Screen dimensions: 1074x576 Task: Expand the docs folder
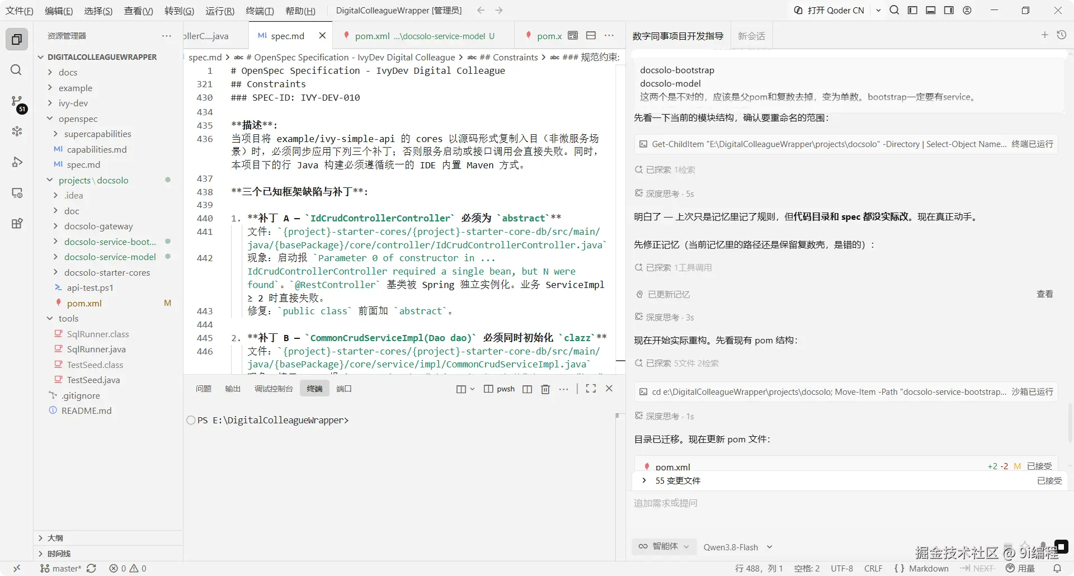68,72
